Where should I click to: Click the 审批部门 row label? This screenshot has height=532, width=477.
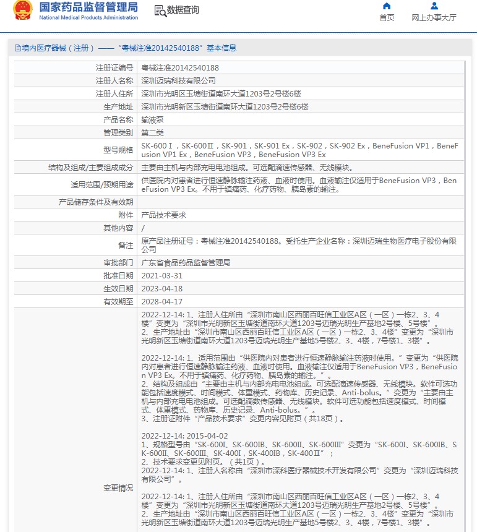[118, 263]
